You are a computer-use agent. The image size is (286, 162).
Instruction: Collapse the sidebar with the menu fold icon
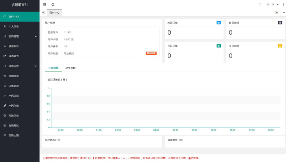(x=44, y=4)
